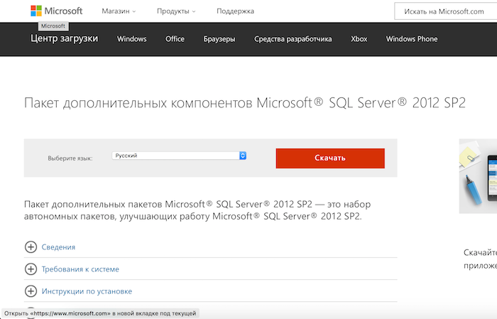Click the Сведения link text
Viewport: 497px width, 319px height.
59,247
